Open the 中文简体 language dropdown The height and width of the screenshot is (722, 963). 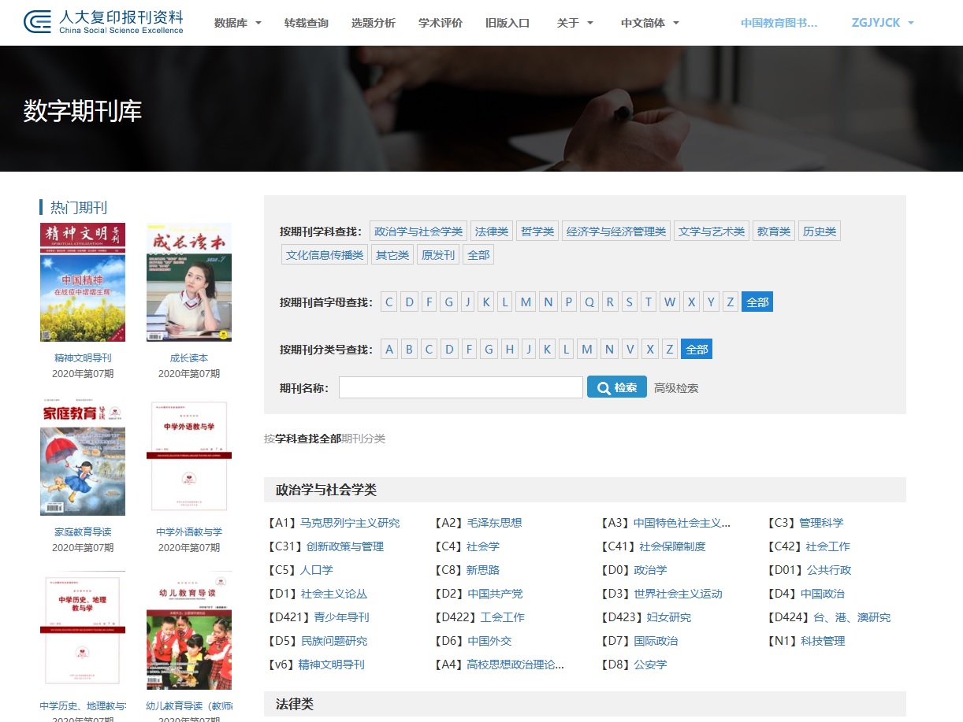pyautogui.click(x=649, y=23)
